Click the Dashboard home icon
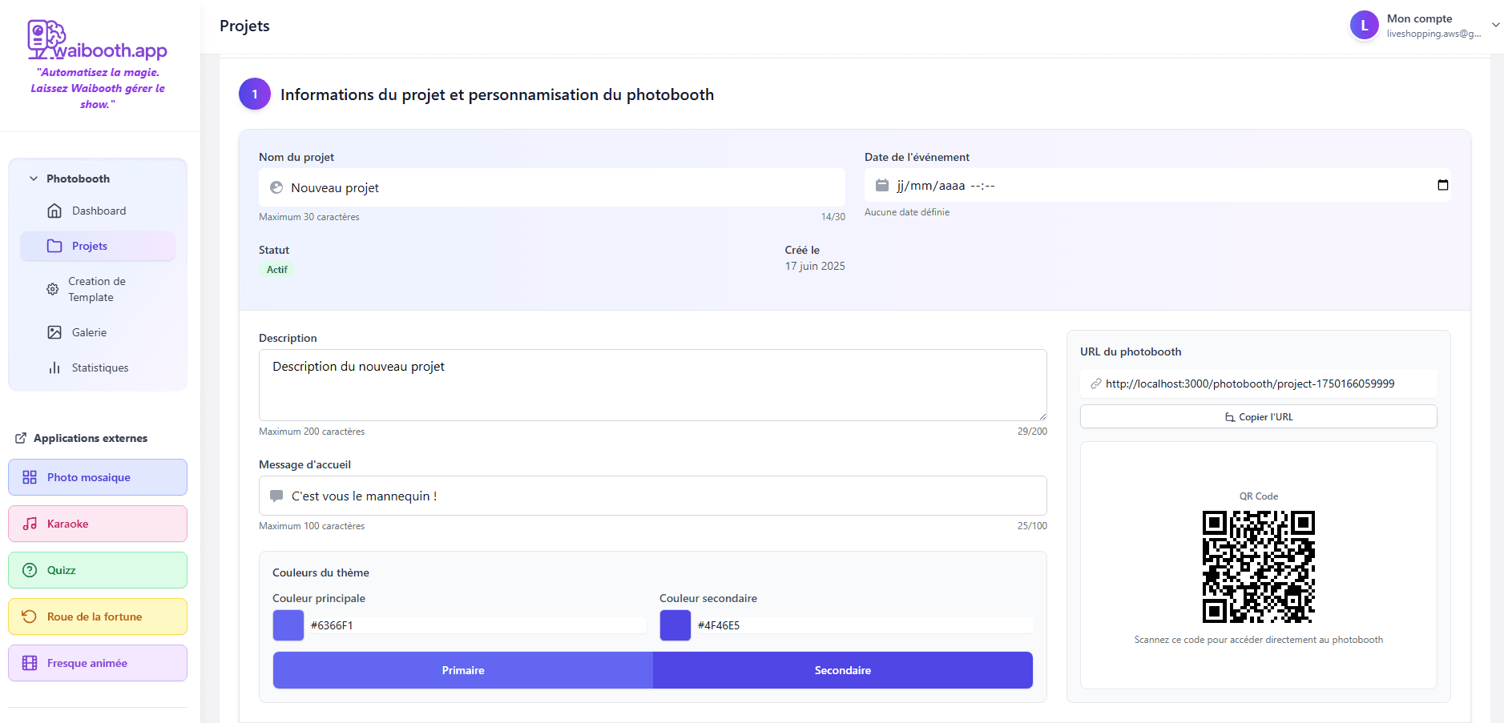This screenshot has height=723, width=1504. (x=54, y=211)
